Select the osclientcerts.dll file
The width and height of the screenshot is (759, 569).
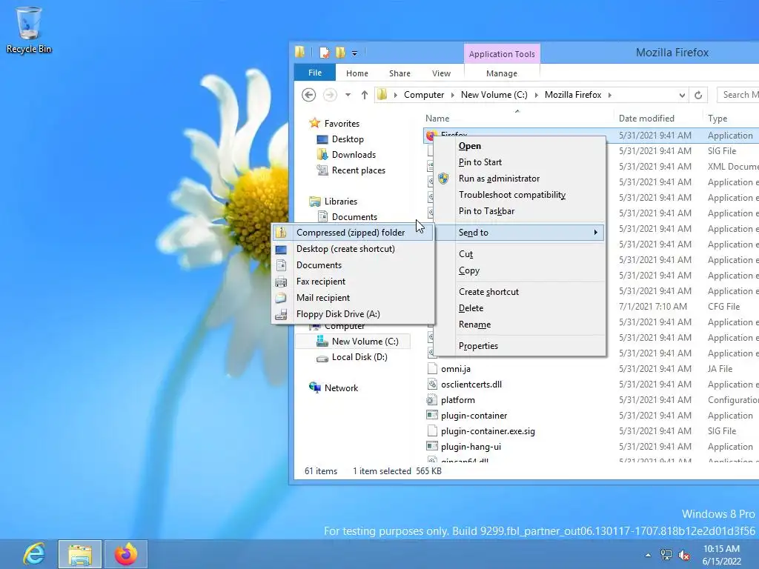(471, 385)
